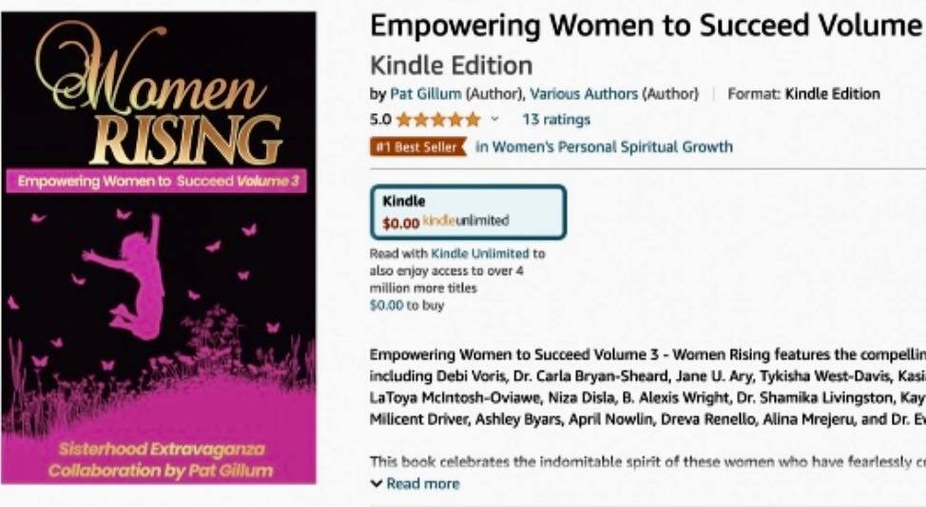Select the Kindle format option box
Viewport: 926px width, 507px height.
point(468,211)
